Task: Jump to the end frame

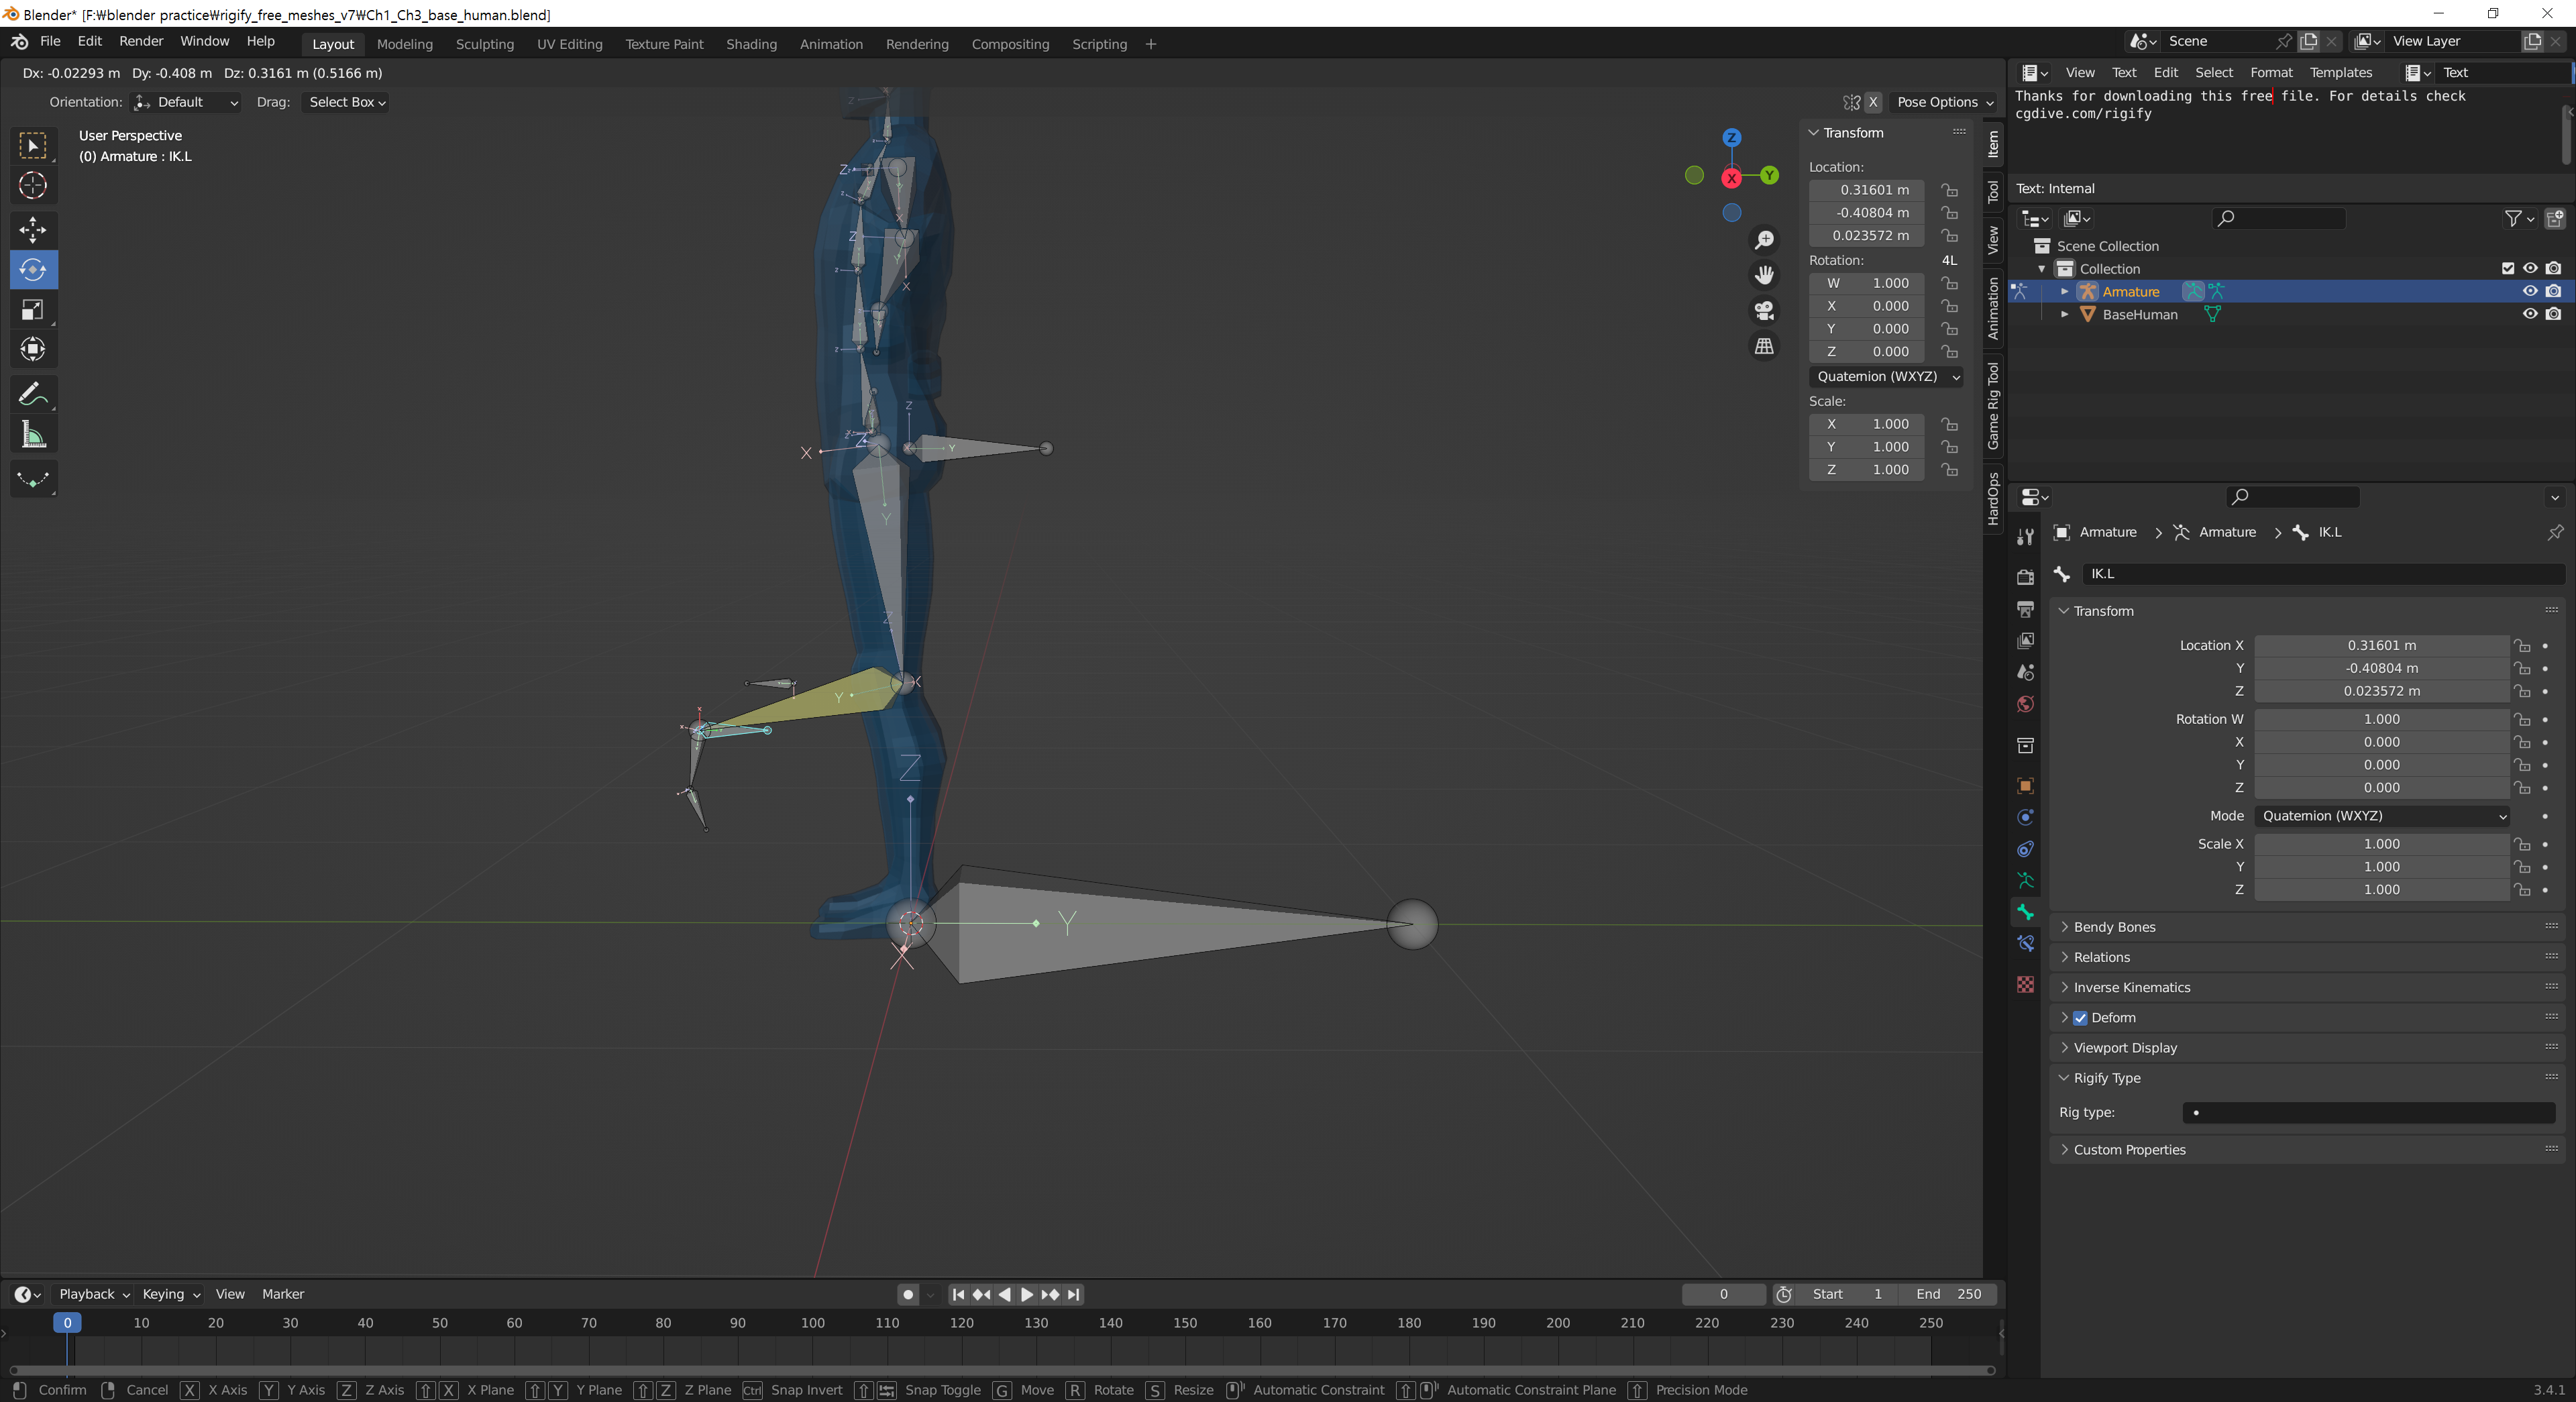Action: 1074,1294
